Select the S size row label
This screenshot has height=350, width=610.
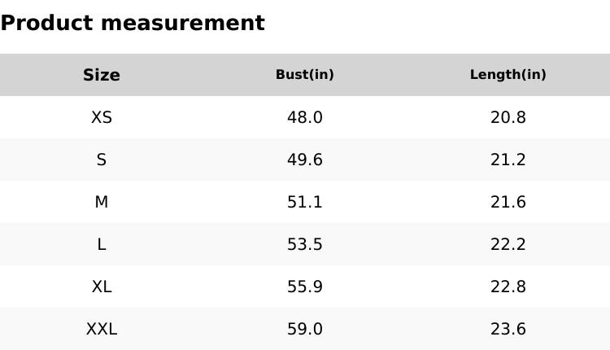[x=102, y=160]
